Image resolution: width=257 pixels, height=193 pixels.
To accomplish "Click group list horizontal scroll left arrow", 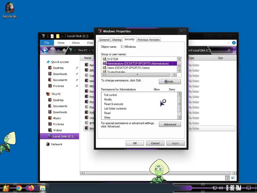I will click(104, 74).
